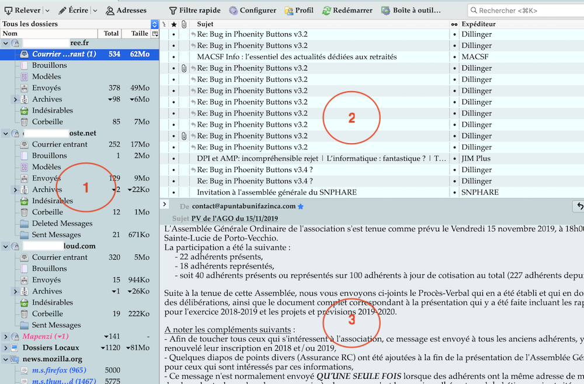Toggle read status of the JIM Plus message
This screenshot has height=384, width=584.
pos(454,158)
